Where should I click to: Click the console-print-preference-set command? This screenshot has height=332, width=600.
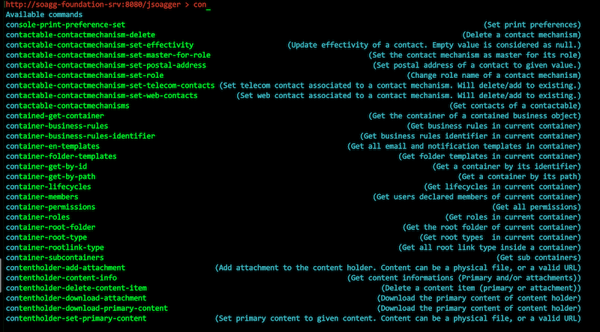[65, 25]
